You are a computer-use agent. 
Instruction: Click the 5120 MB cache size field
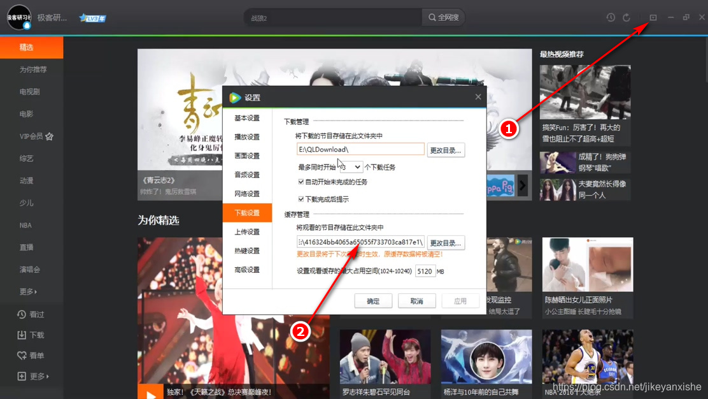coord(425,271)
